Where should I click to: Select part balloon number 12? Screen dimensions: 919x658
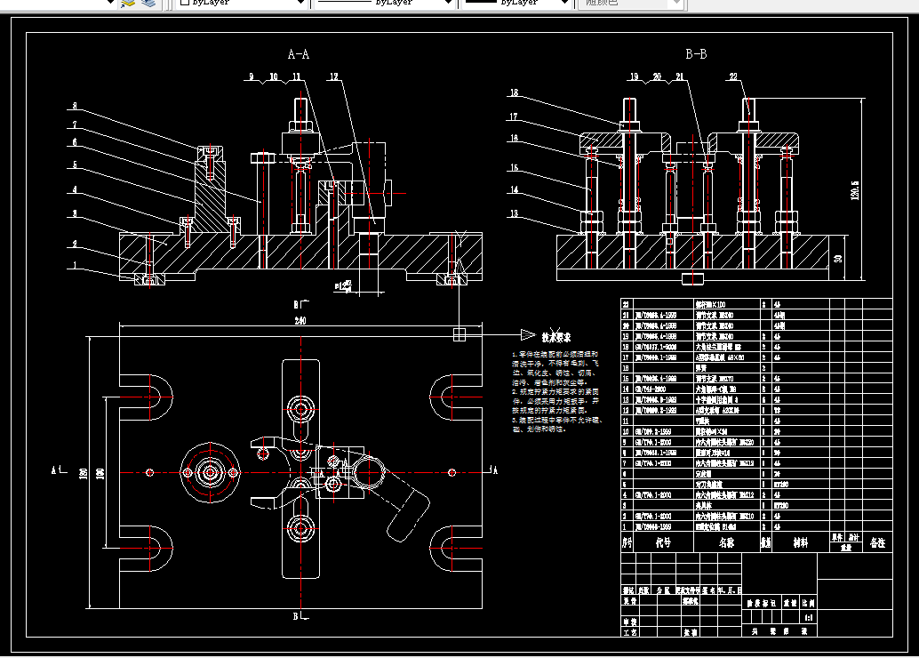334,76
